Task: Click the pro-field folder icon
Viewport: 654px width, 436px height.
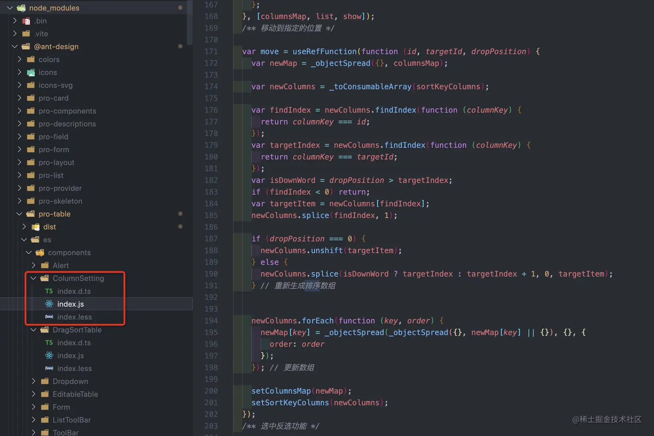Action: point(31,137)
